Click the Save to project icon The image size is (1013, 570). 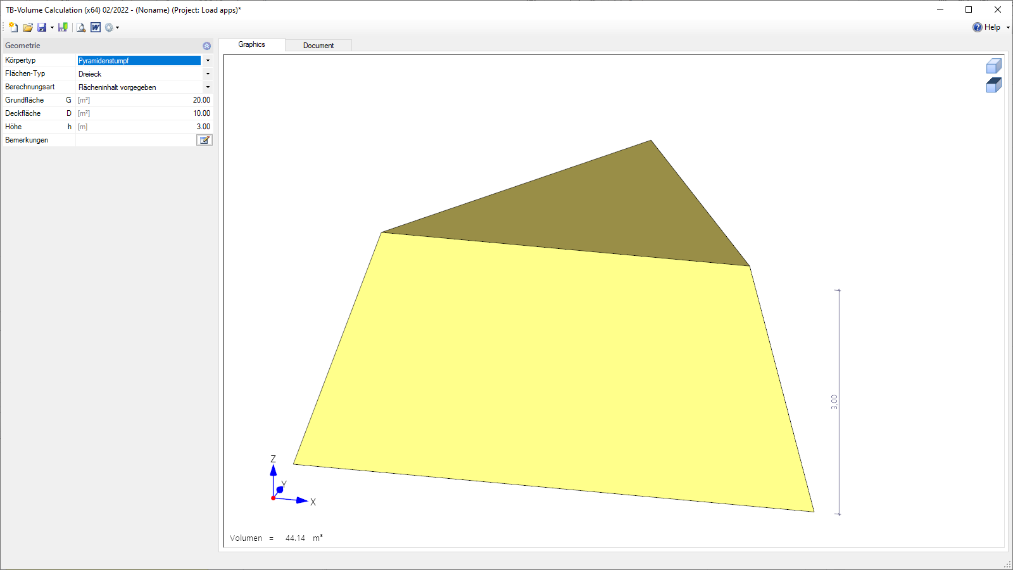63,27
